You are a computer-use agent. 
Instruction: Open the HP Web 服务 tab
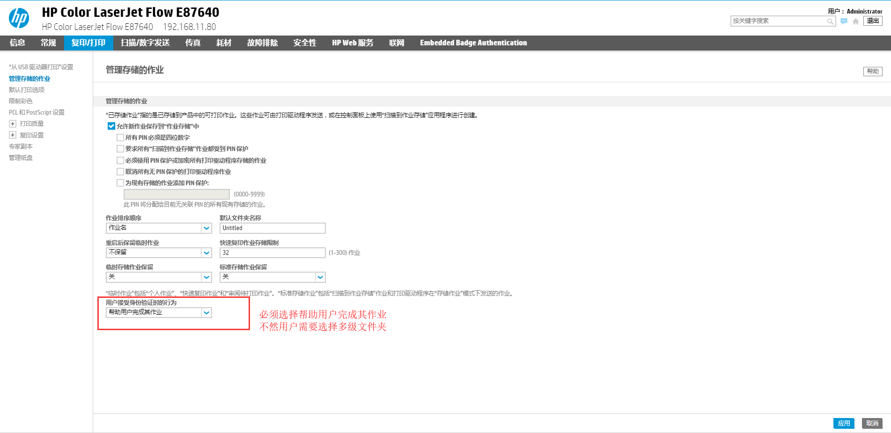[353, 43]
